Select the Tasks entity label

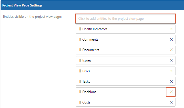coord(86,81)
